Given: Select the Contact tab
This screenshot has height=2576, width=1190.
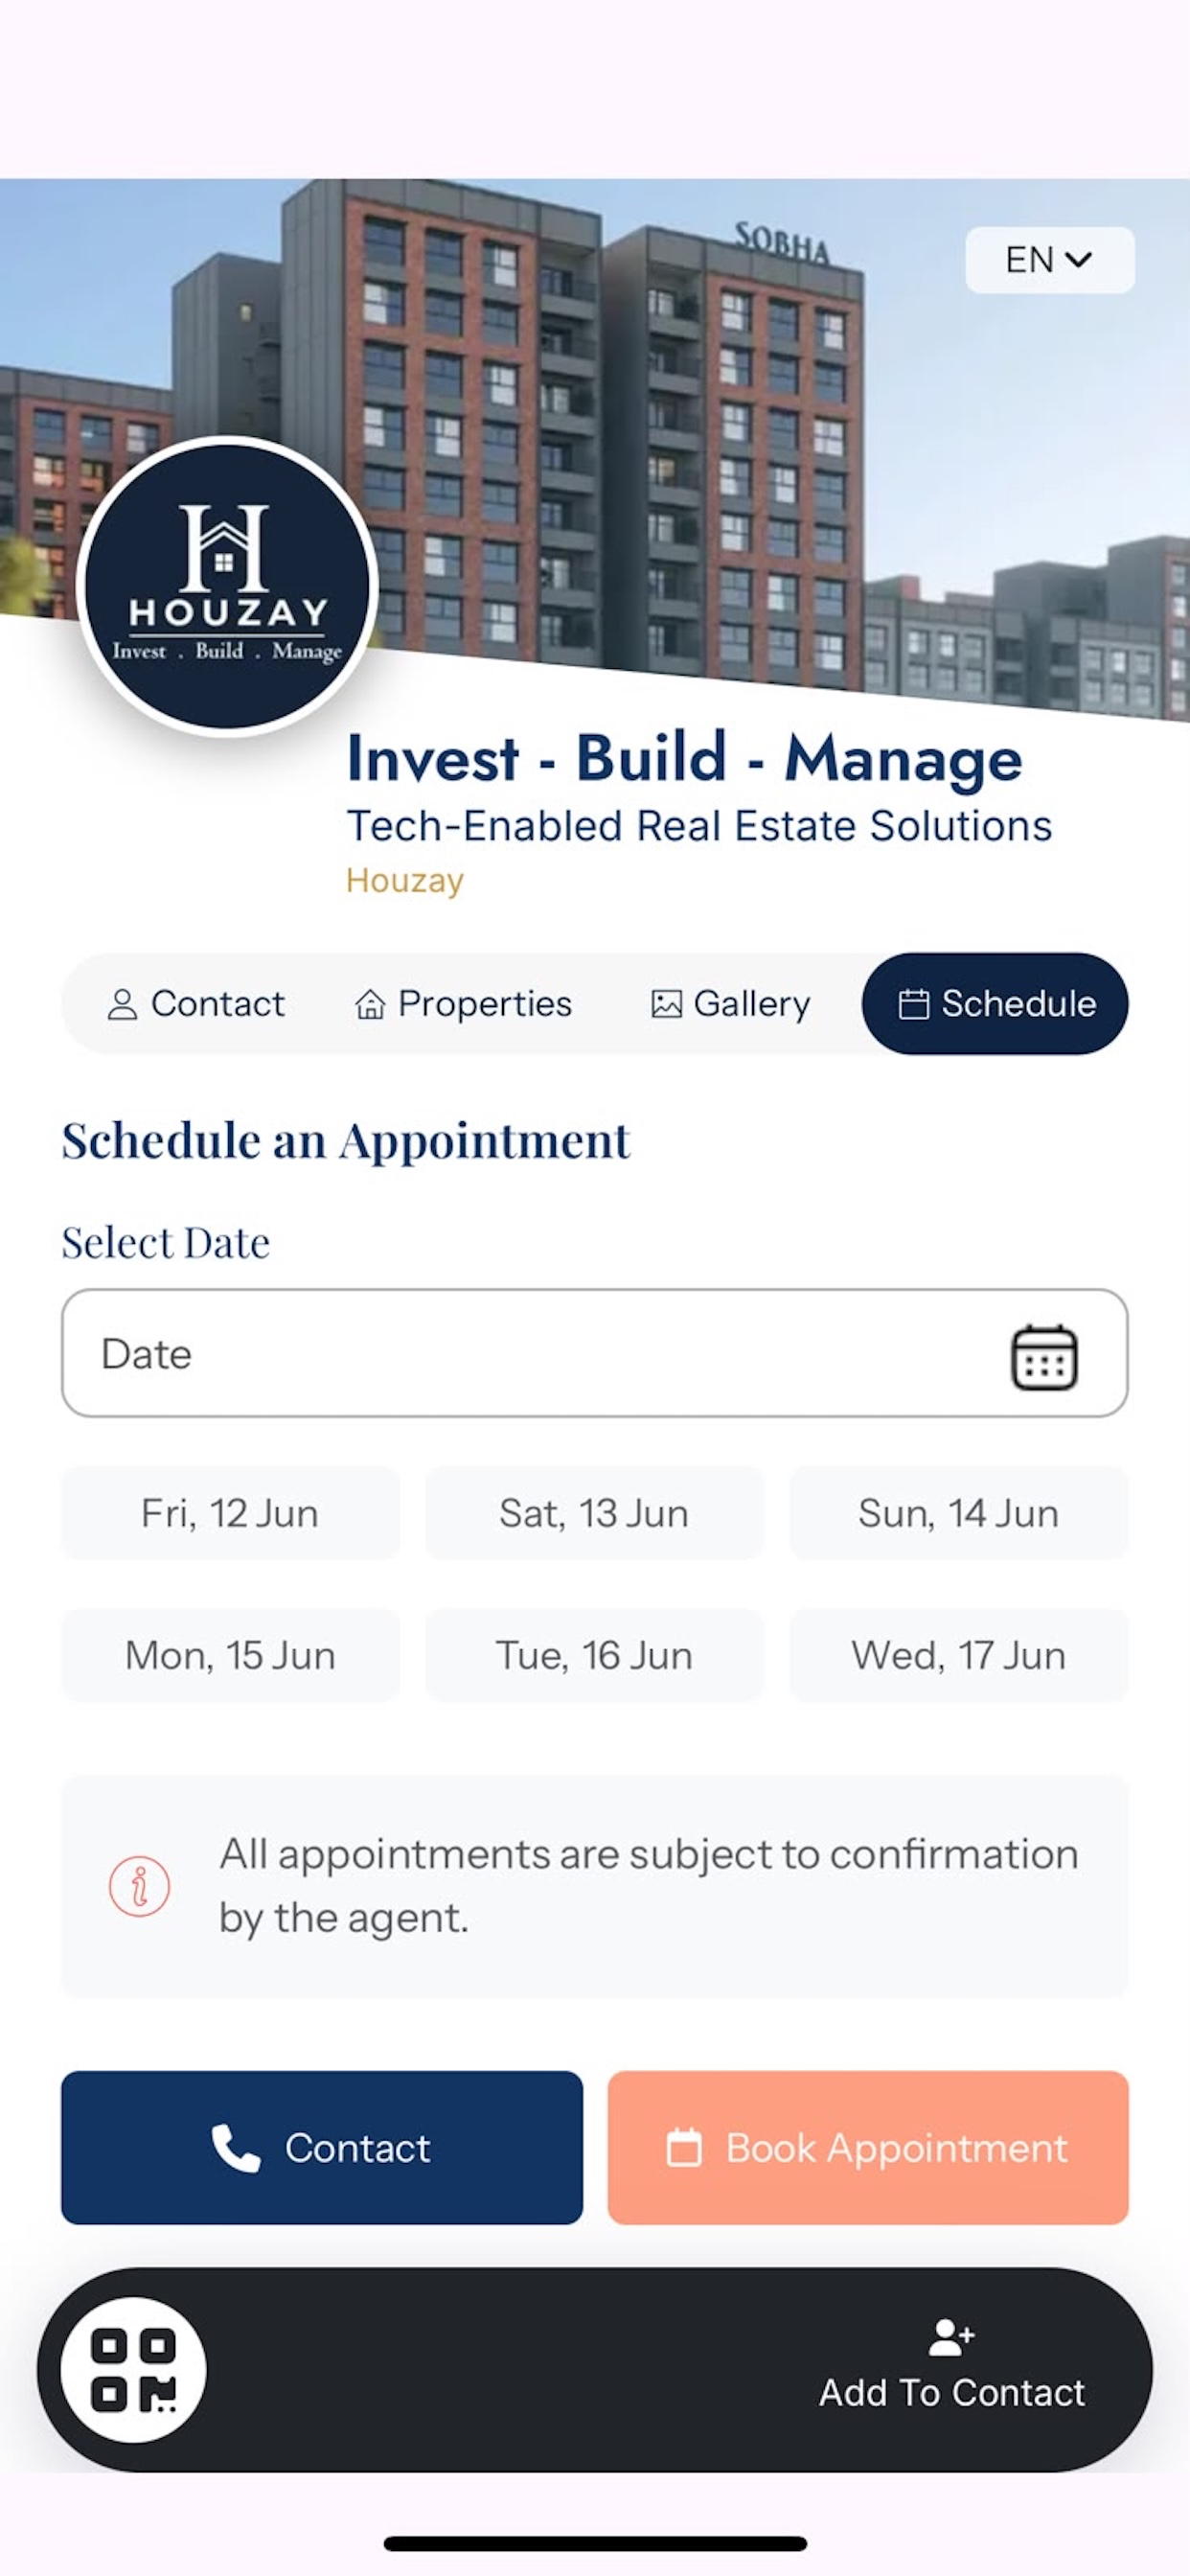Looking at the screenshot, I should (x=196, y=1004).
